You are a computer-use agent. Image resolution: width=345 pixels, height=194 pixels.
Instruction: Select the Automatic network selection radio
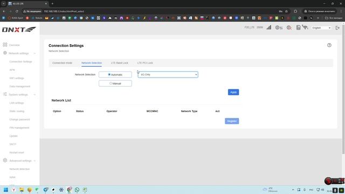coord(109,74)
